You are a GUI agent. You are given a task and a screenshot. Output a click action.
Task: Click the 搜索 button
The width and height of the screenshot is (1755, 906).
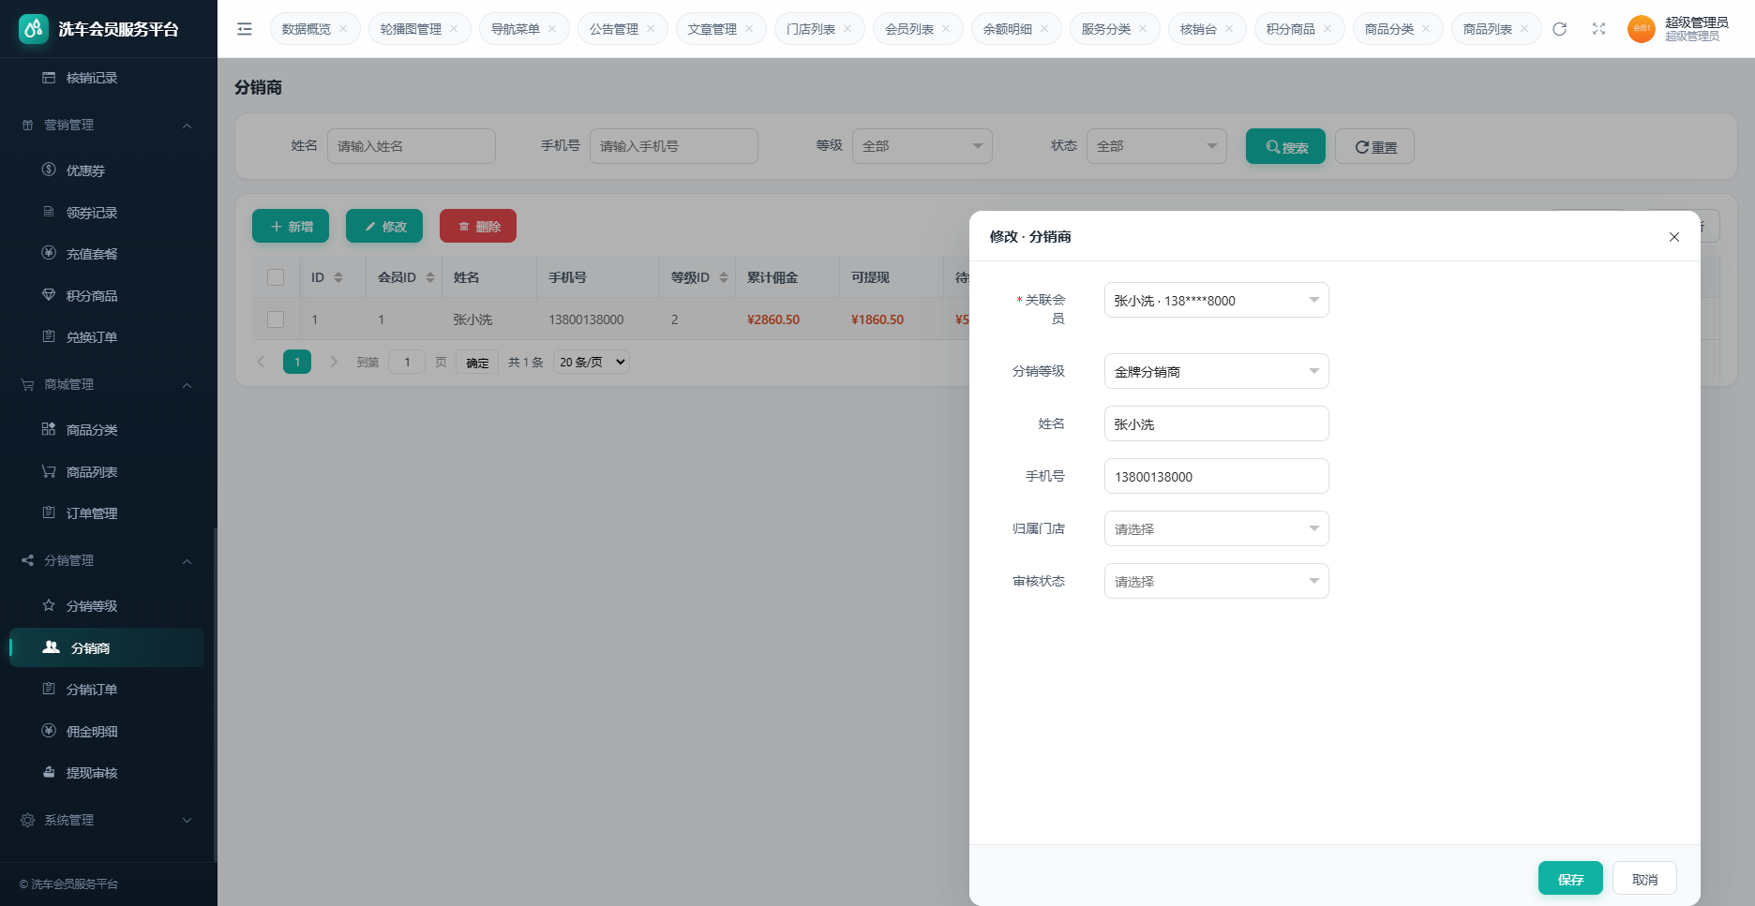pyautogui.click(x=1285, y=146)
